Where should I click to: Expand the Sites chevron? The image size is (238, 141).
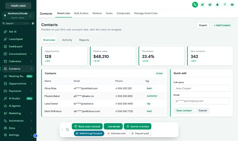tap(31, 128)
